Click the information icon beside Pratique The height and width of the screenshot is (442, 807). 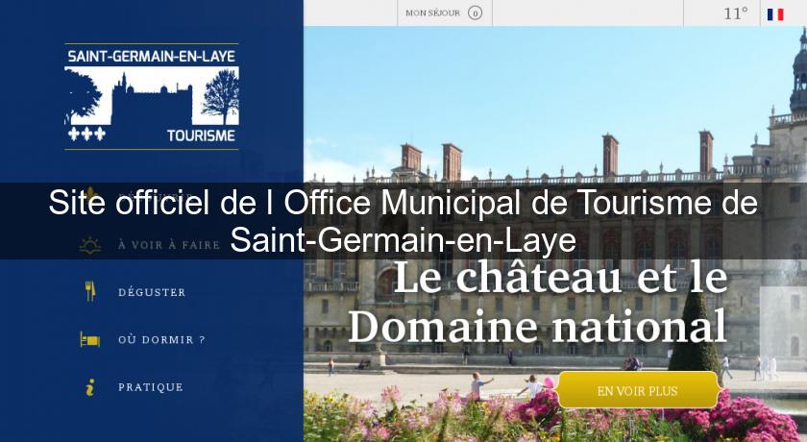(x=90, y=387)
